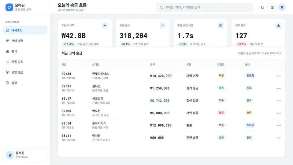Click the green amount ₩8,742,500
The width and height of the screenshot is (293, 165).
(160, 100)
